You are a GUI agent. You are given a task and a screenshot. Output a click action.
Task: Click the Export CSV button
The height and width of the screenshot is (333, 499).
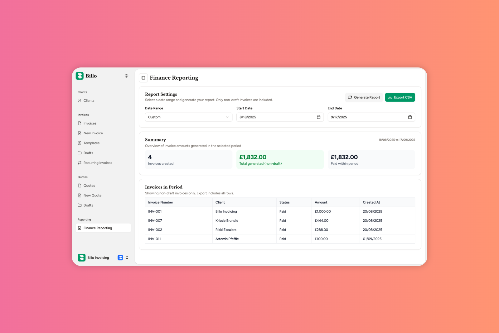(400, 97)
